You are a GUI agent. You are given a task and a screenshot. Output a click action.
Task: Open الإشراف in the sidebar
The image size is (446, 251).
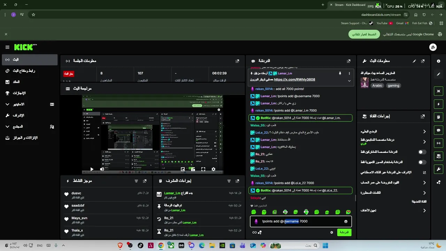tap(30, 115)
